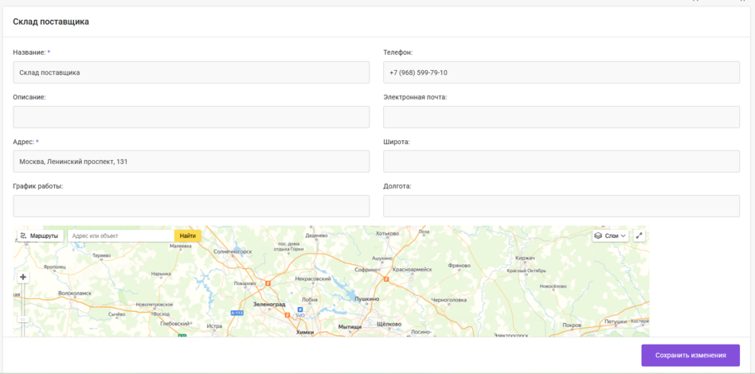Click into the Описание field
755x374 pixels.
click(191, 117)
